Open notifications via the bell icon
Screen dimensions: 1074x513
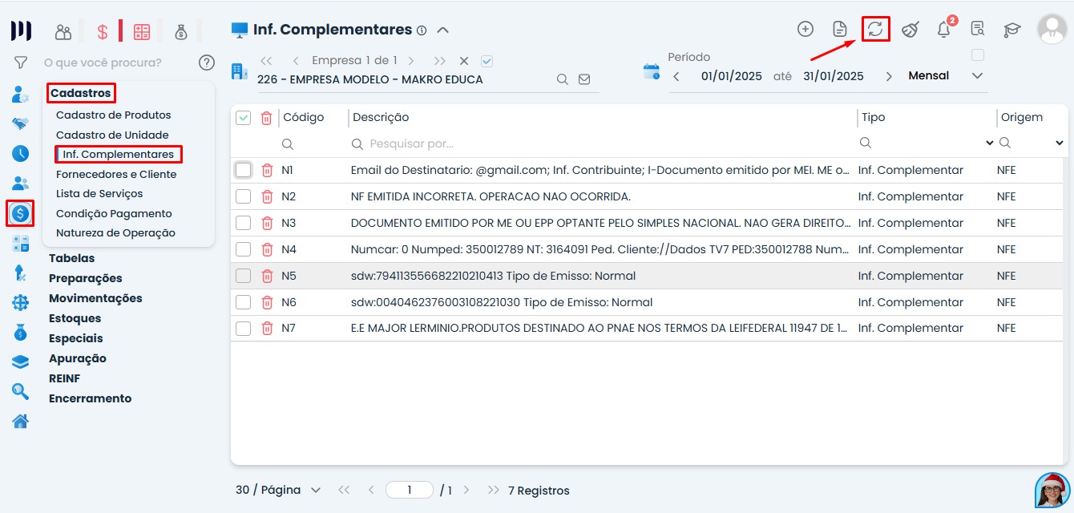click(x=944, y=27)
